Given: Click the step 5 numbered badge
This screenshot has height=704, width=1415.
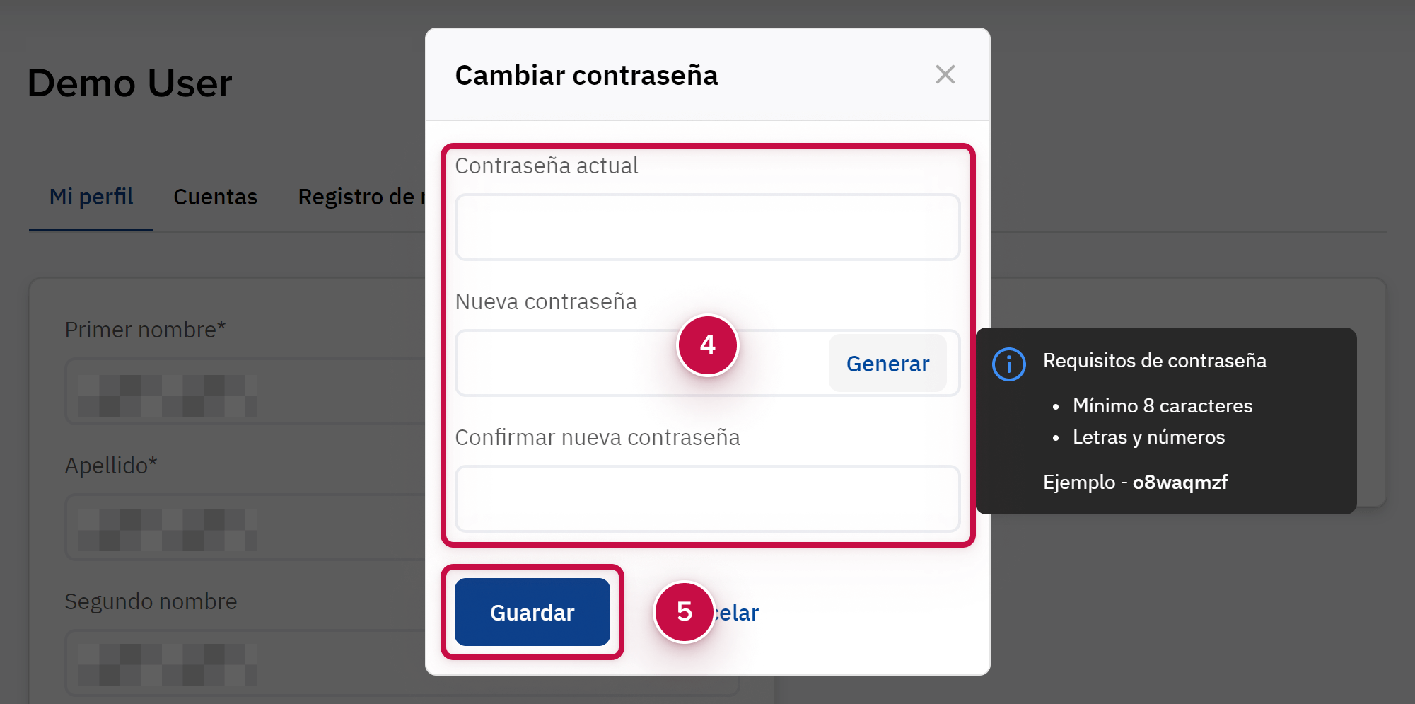Looking at the screenshot, I should (684, 612).
